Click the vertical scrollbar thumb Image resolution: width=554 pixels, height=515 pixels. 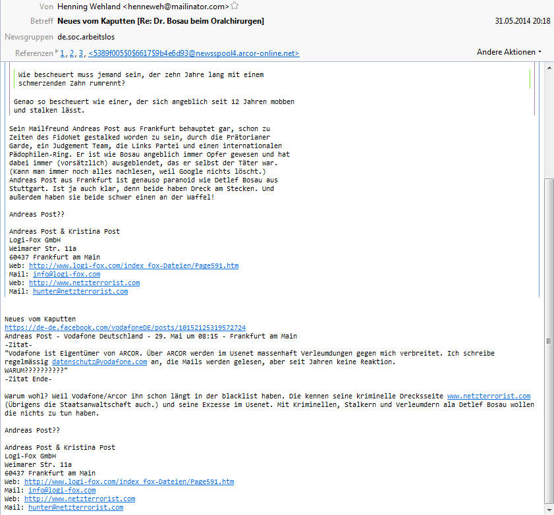[549, 341]
